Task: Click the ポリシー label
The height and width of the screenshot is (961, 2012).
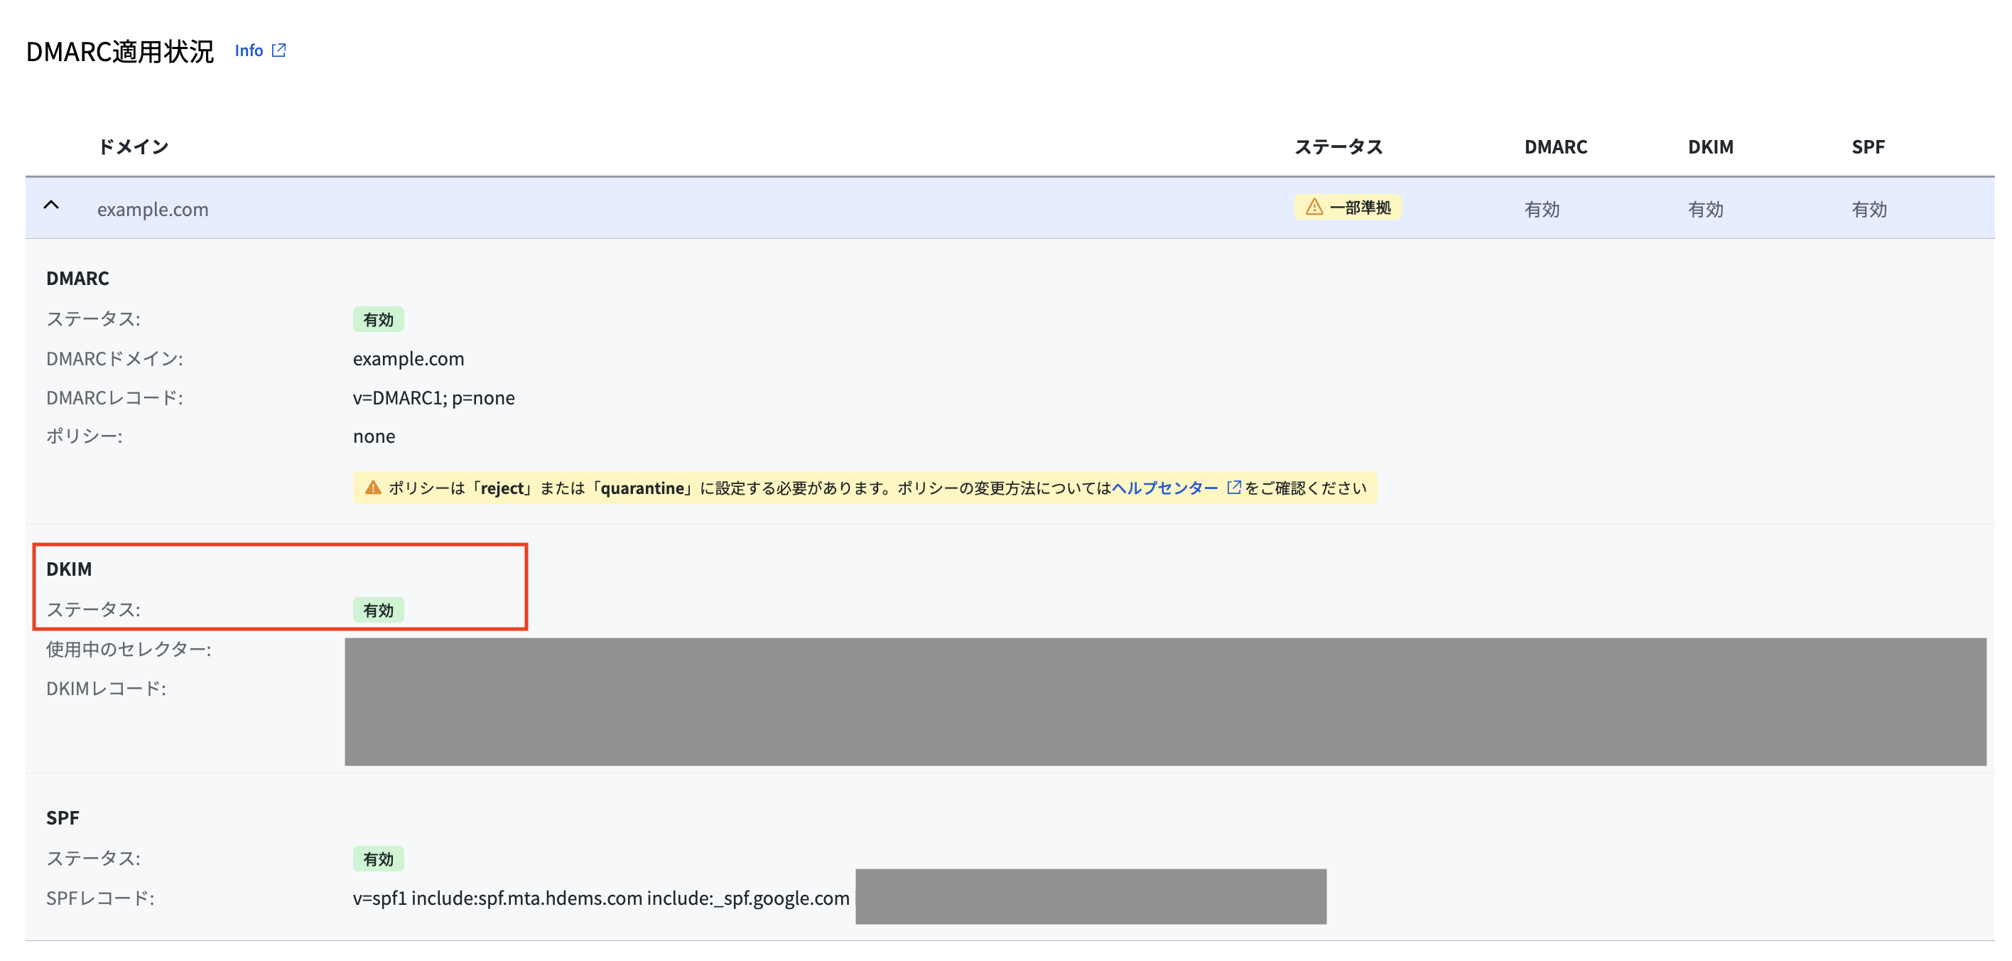Action: [85, 436]
